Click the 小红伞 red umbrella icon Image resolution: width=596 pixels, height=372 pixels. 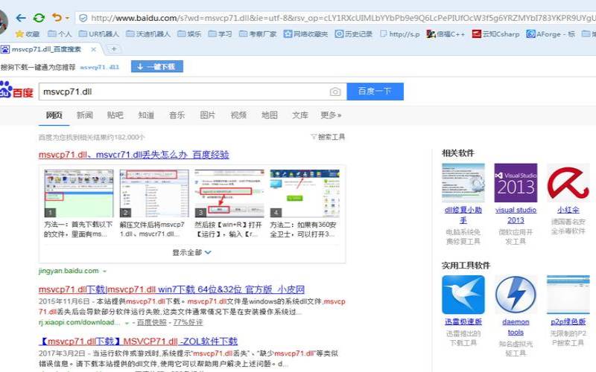[x=568, y=182]
